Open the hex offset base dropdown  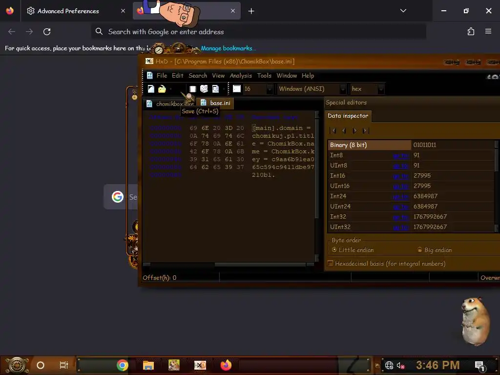(x=381, y=89)
